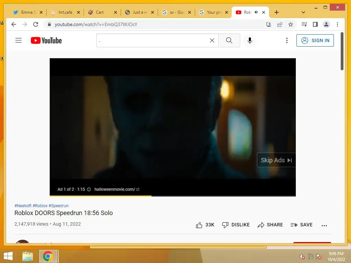Open the network tray icon
This screenshot has height=263, width=351.
(311, 256)
